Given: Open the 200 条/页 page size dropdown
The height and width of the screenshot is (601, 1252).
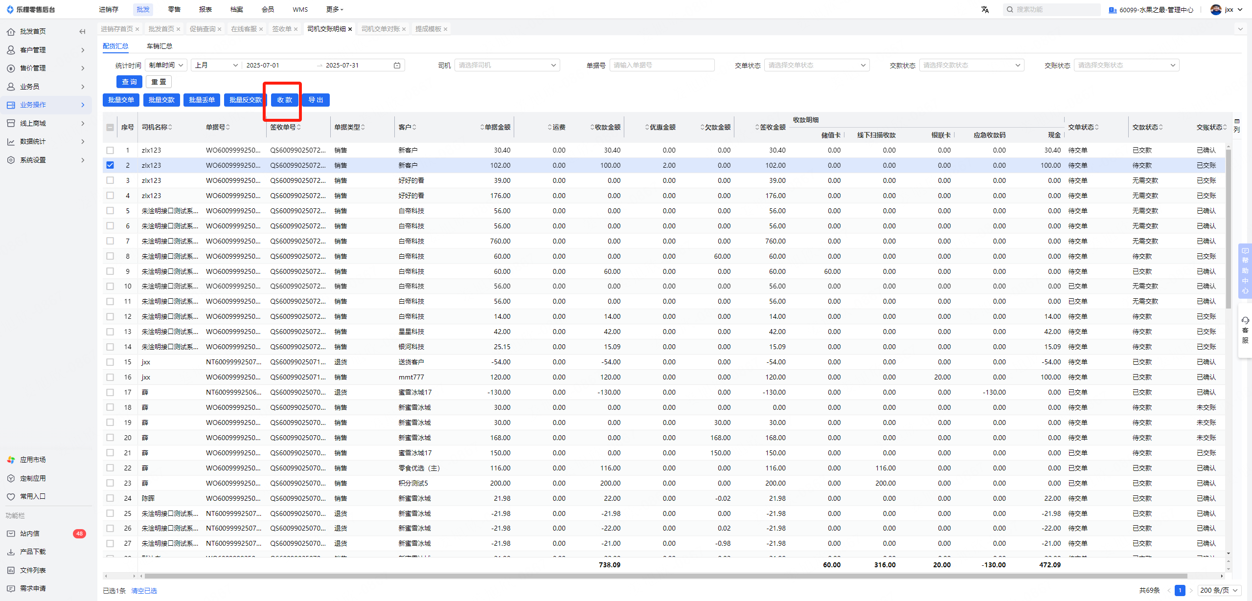Looking at the screenshot, I should (x=1219, y=591).
